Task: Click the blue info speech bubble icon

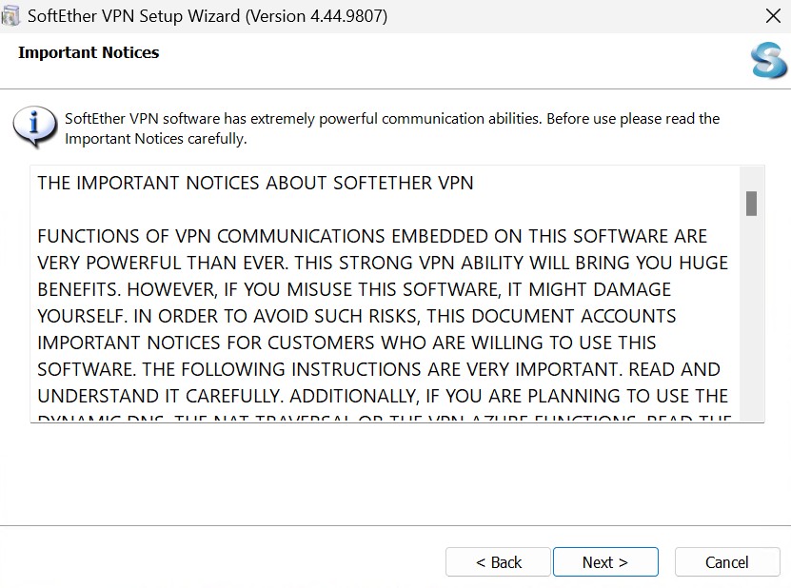Action: [34, 127]
